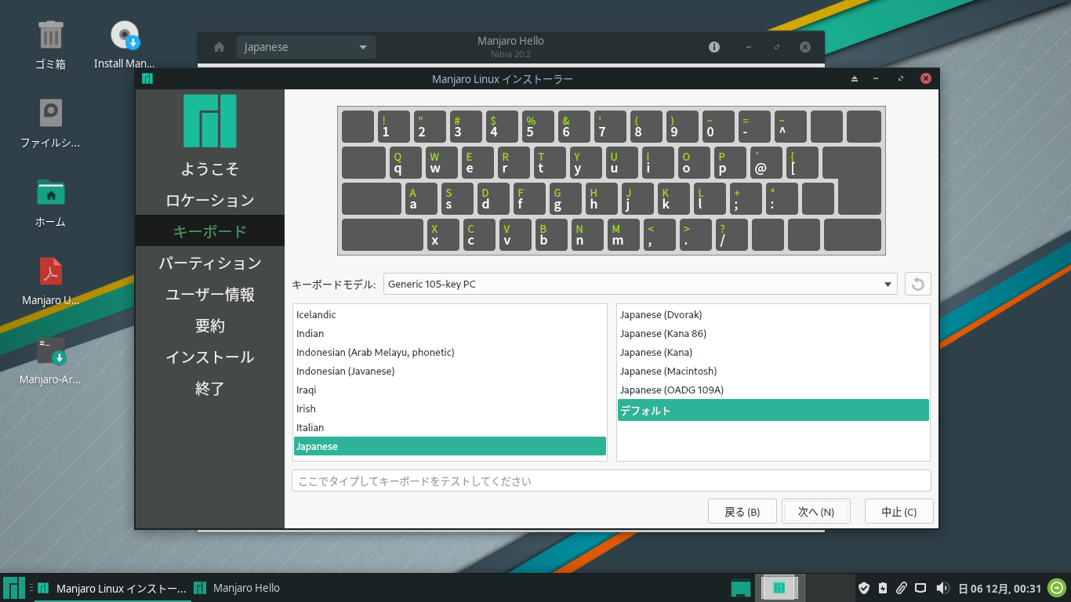Open the Japanese language dropdown in Manjaro Hello
1071x602 pixels.
(306, 47)
